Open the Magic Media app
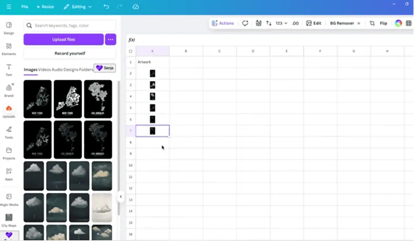The width and height of the screenshot is (414, 241). pos(9,199)
